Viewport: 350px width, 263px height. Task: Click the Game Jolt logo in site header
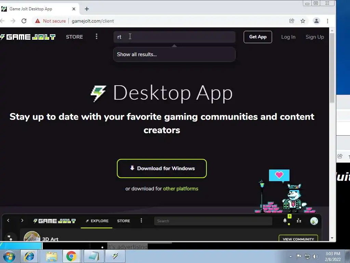28,37
